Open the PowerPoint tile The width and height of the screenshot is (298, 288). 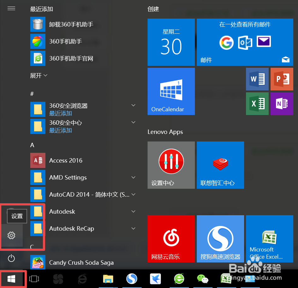[x=282, y=79]
